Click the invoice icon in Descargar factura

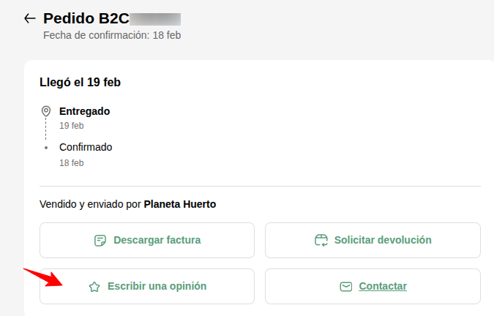[x=100, y=240]
